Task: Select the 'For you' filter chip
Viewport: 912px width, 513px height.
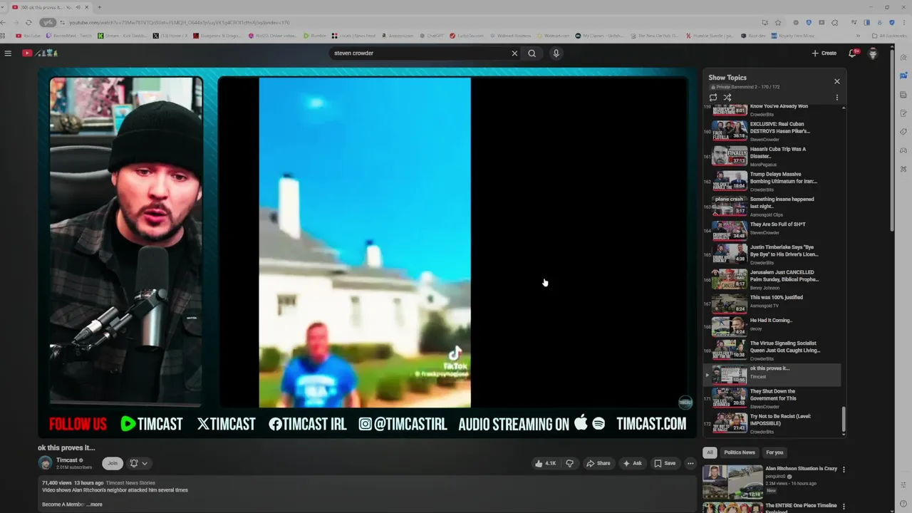Action: (x=774, y=452)
